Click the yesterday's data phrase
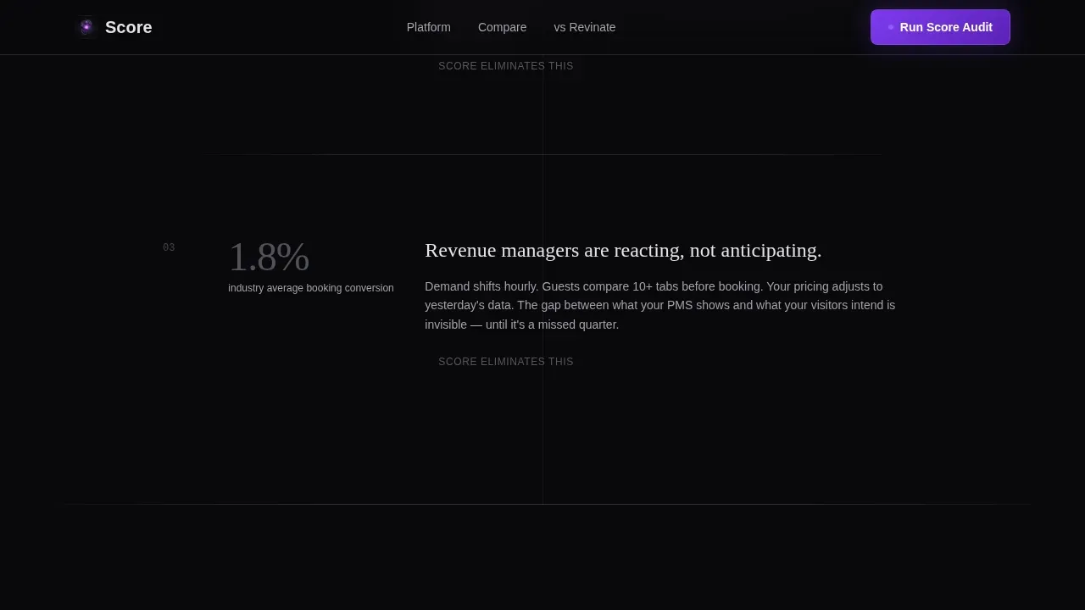 coord(469,305)
